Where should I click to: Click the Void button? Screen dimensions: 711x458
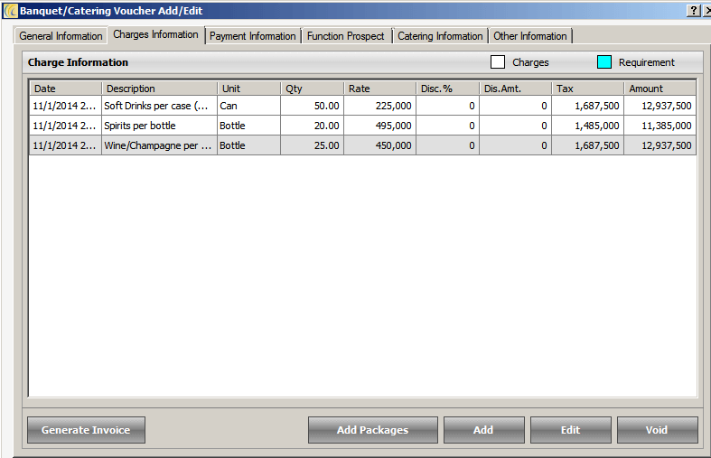coord(657,430)
